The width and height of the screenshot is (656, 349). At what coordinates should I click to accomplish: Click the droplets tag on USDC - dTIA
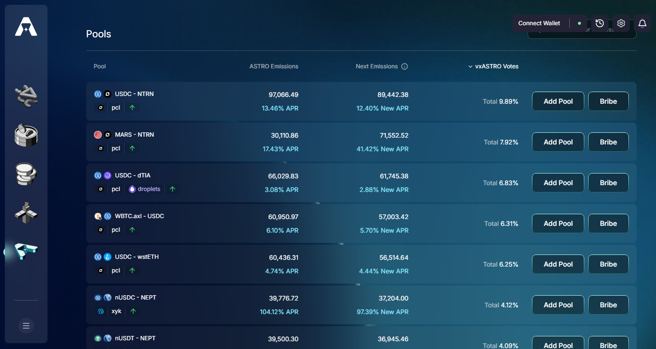tap(145, 189)
